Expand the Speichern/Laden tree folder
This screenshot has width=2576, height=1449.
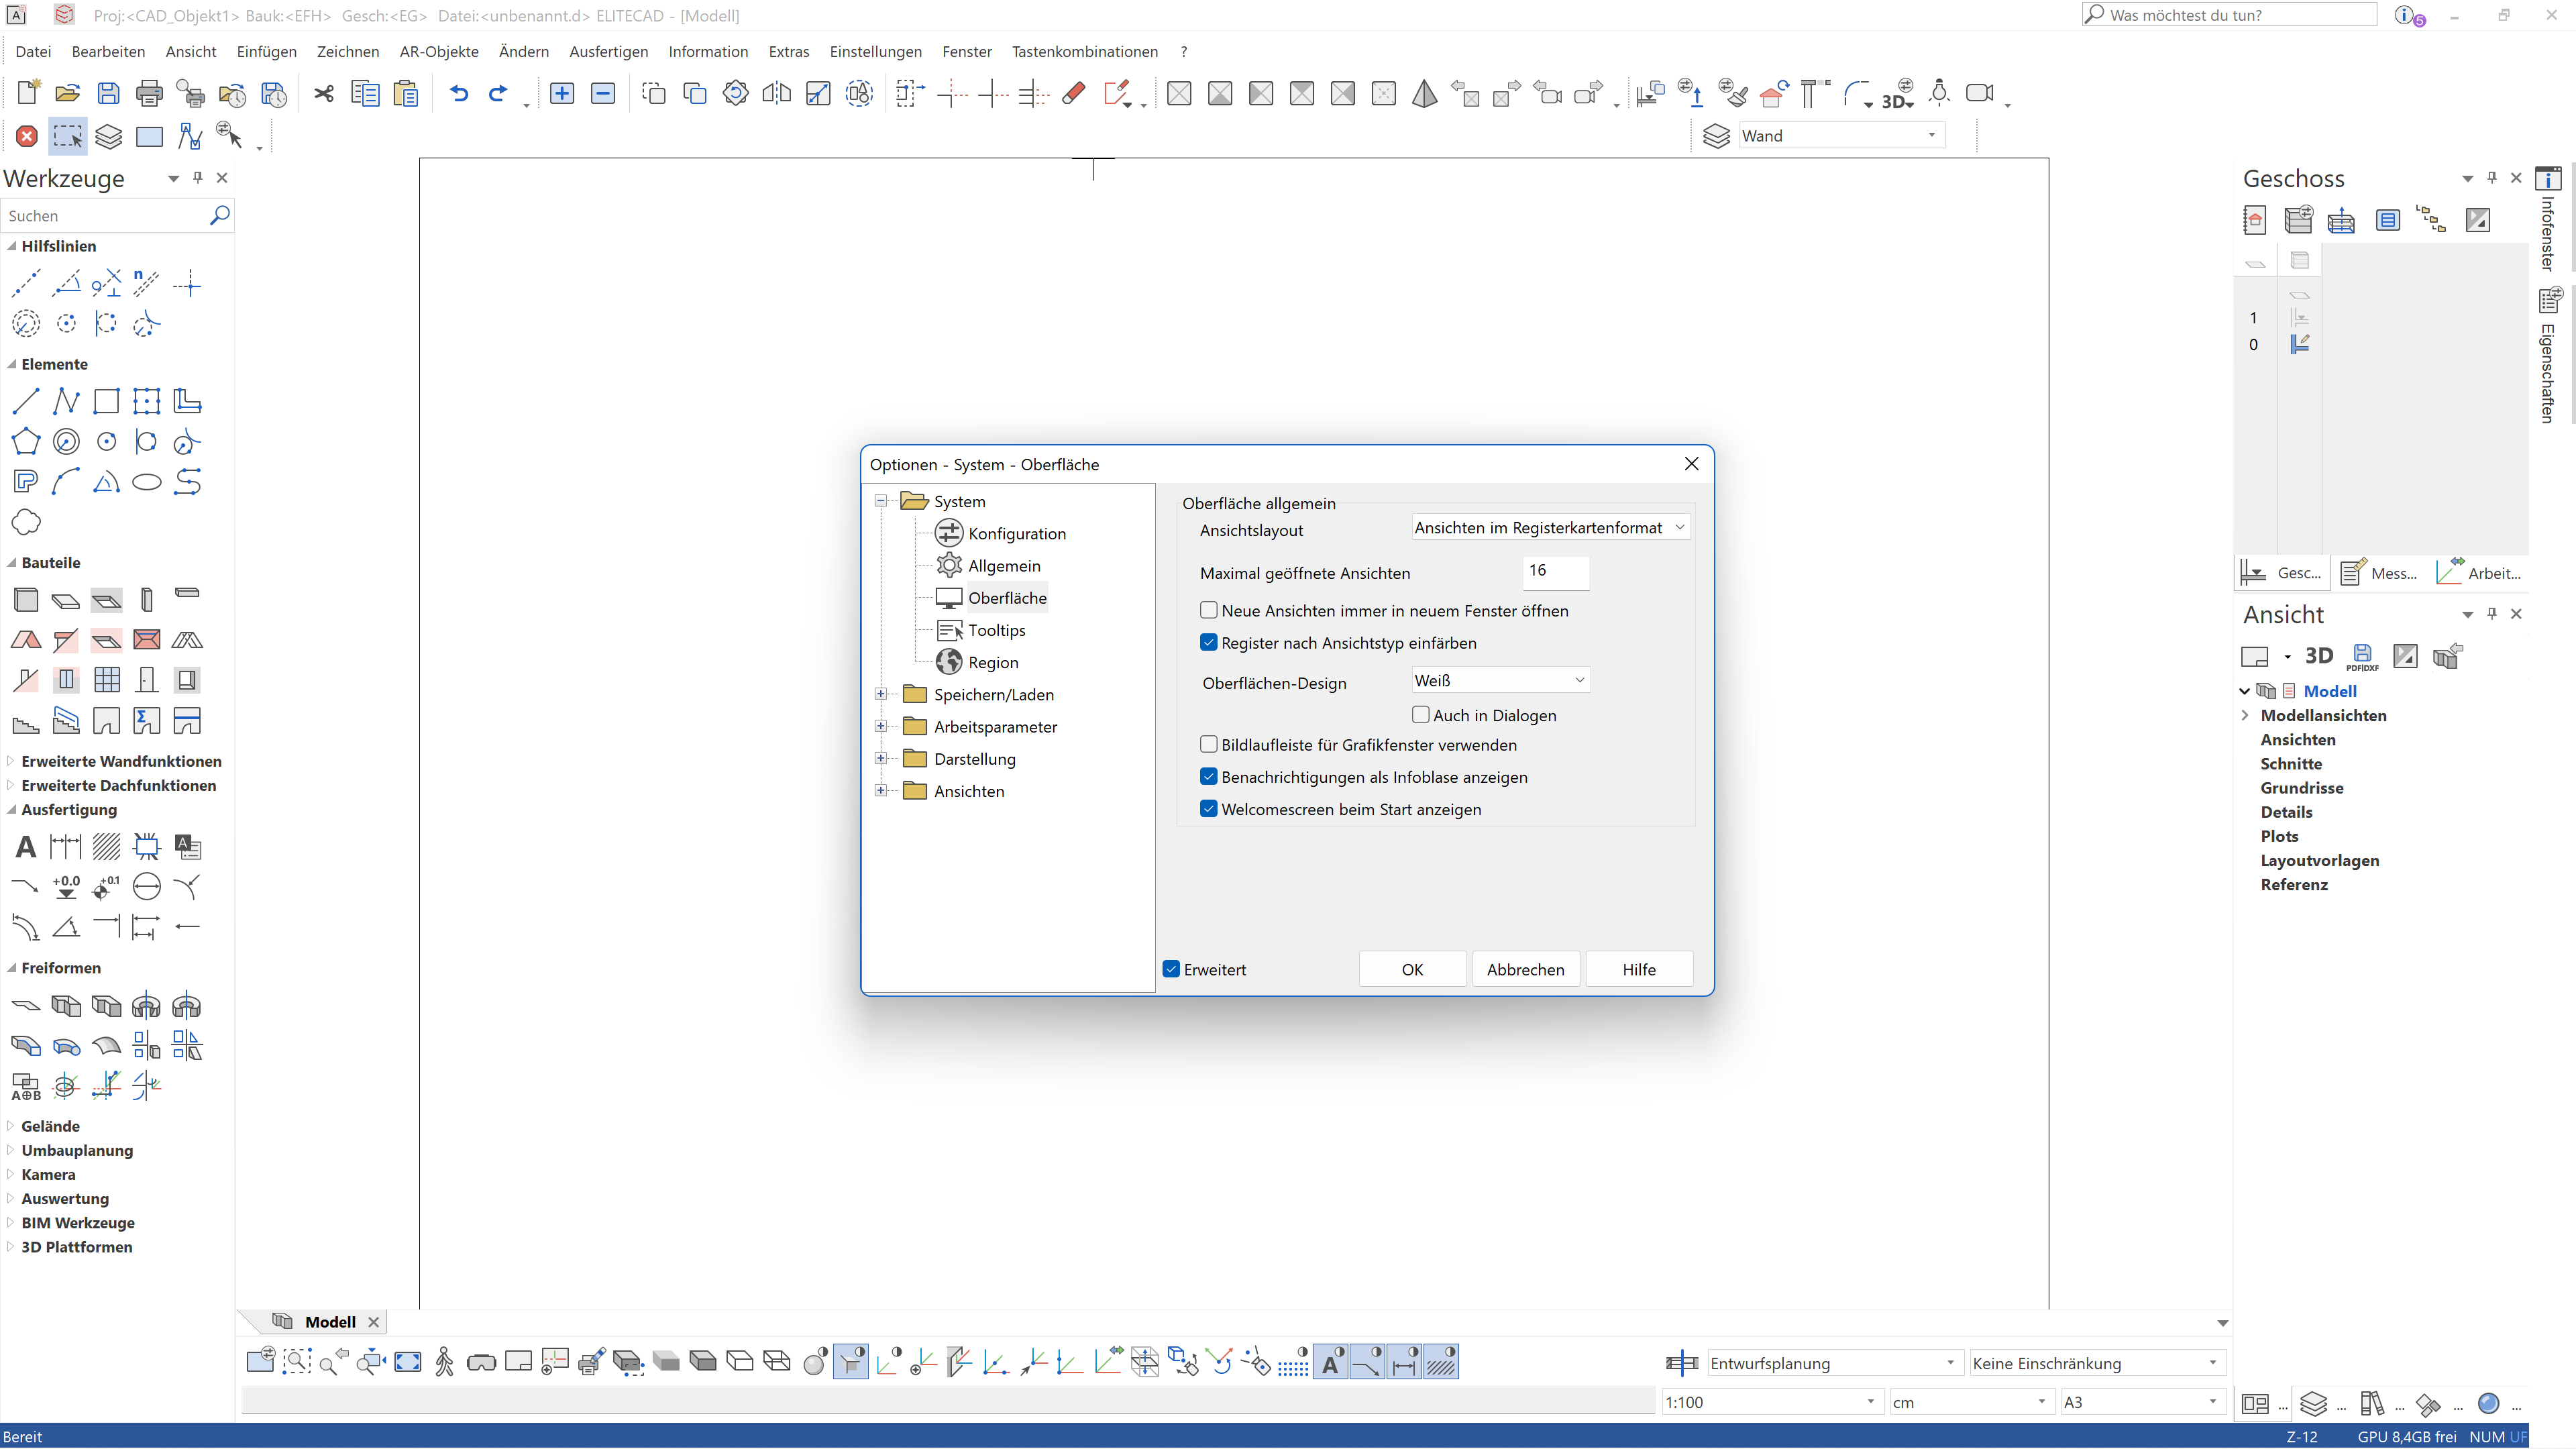click(881, 694)
